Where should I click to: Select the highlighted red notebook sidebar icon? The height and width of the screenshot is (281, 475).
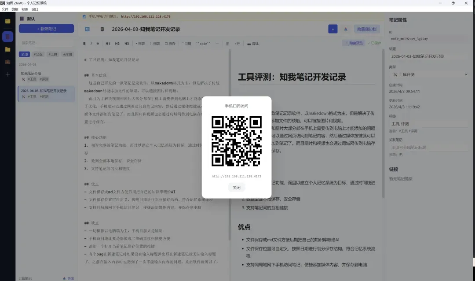tap(8, 37)
